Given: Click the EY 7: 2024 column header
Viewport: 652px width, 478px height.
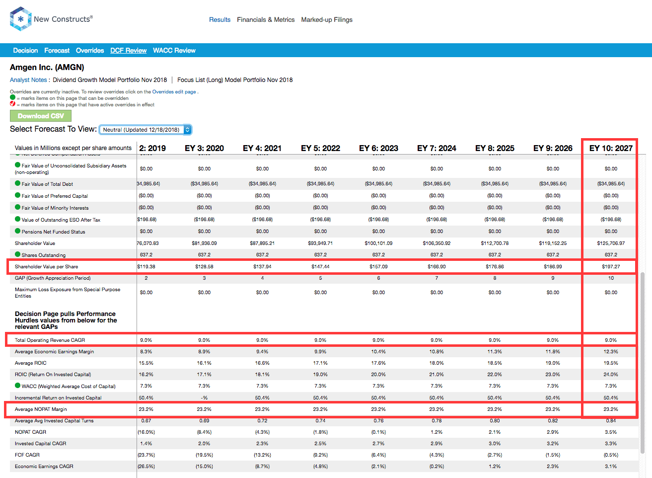Looking at the screenshot, I should click(436, 148).
